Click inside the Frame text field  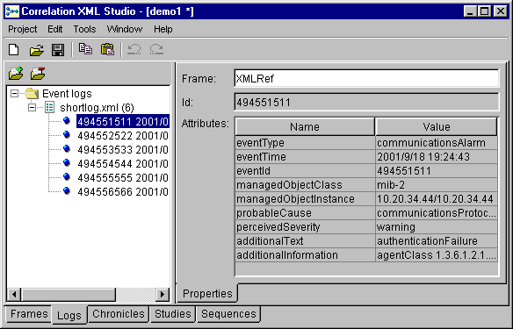[x=366, y=78]
